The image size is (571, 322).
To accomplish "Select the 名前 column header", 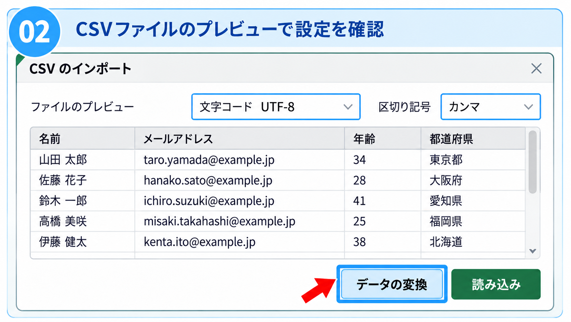I will [82, 139].
